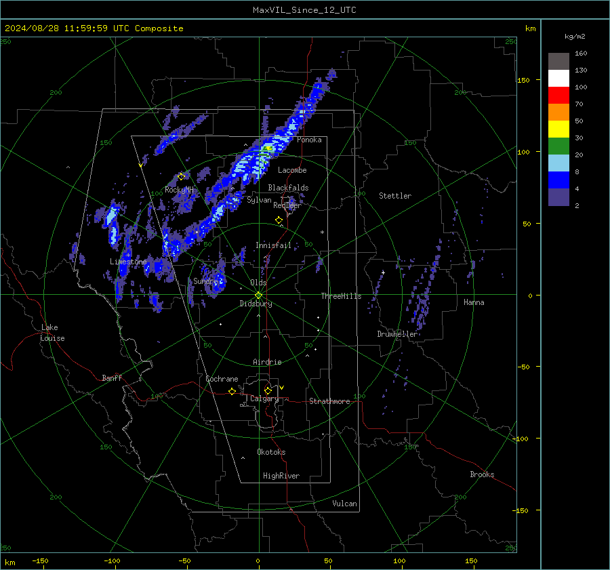610x570 pixels.
Task: Click the Didsbury city label
Action: [x=256, y=304]
